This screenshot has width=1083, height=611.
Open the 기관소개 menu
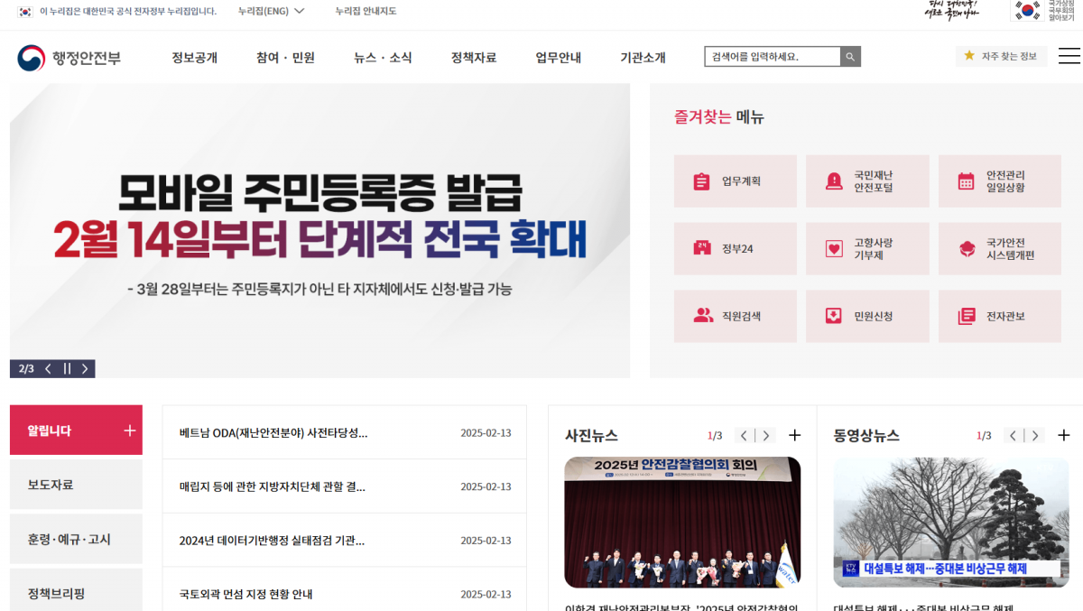click(643, 58)
